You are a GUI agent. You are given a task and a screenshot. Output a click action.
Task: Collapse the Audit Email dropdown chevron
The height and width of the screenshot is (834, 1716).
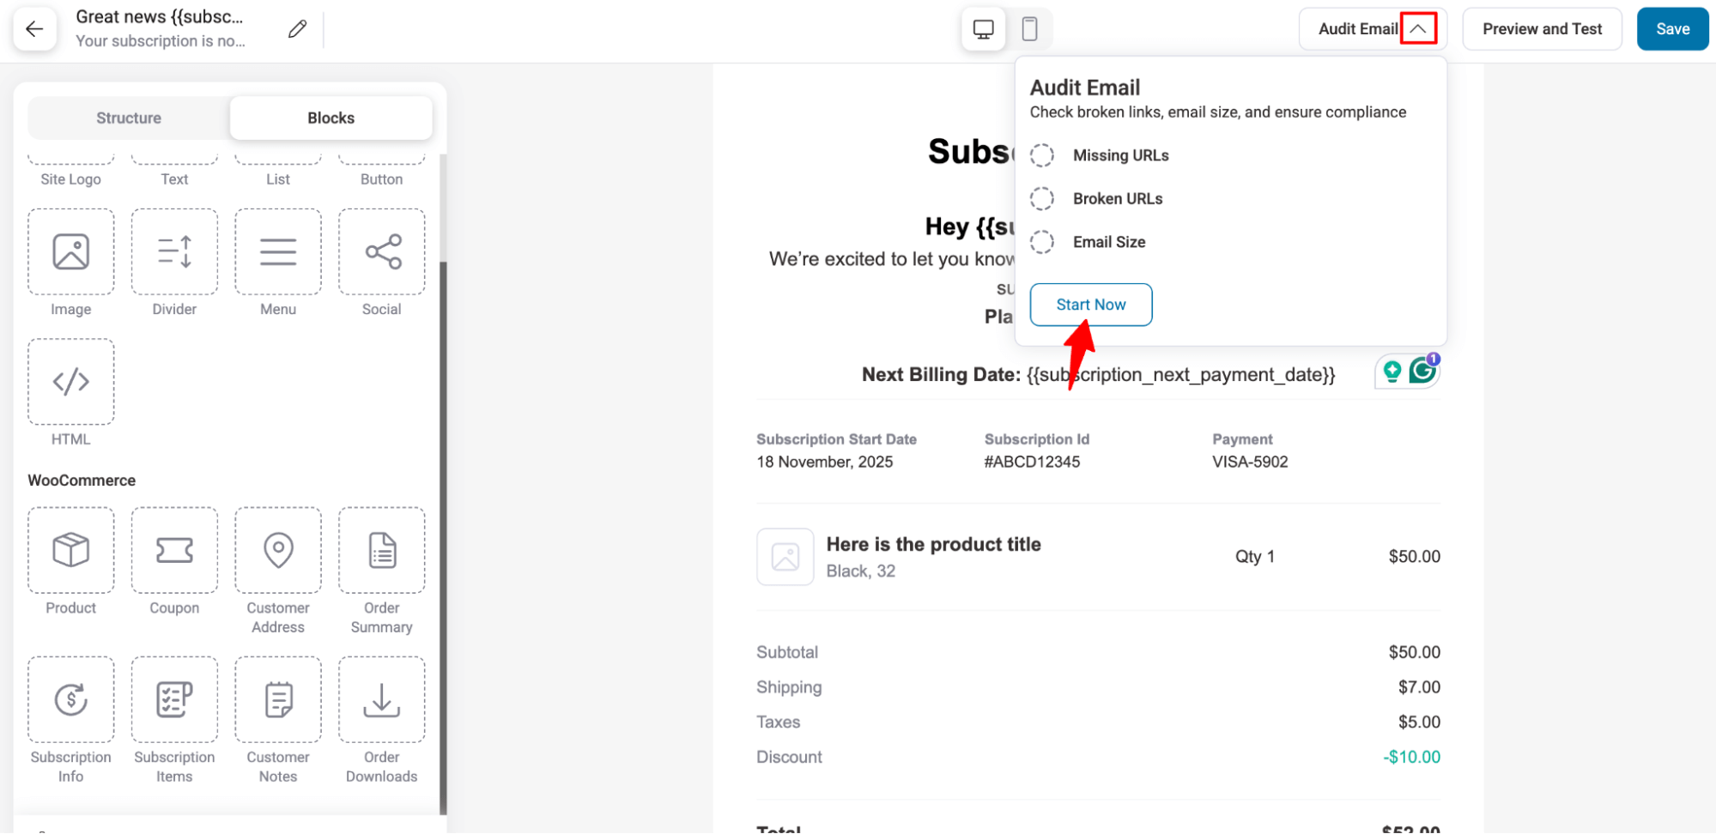click(1417, 29)
